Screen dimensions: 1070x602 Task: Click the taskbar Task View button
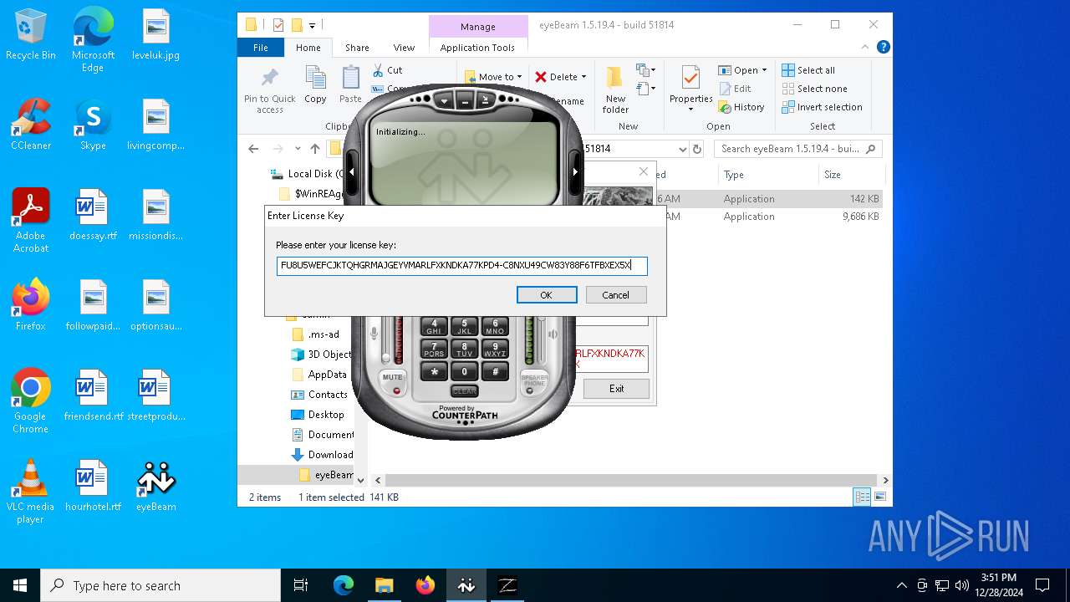[x=301, y=585]
